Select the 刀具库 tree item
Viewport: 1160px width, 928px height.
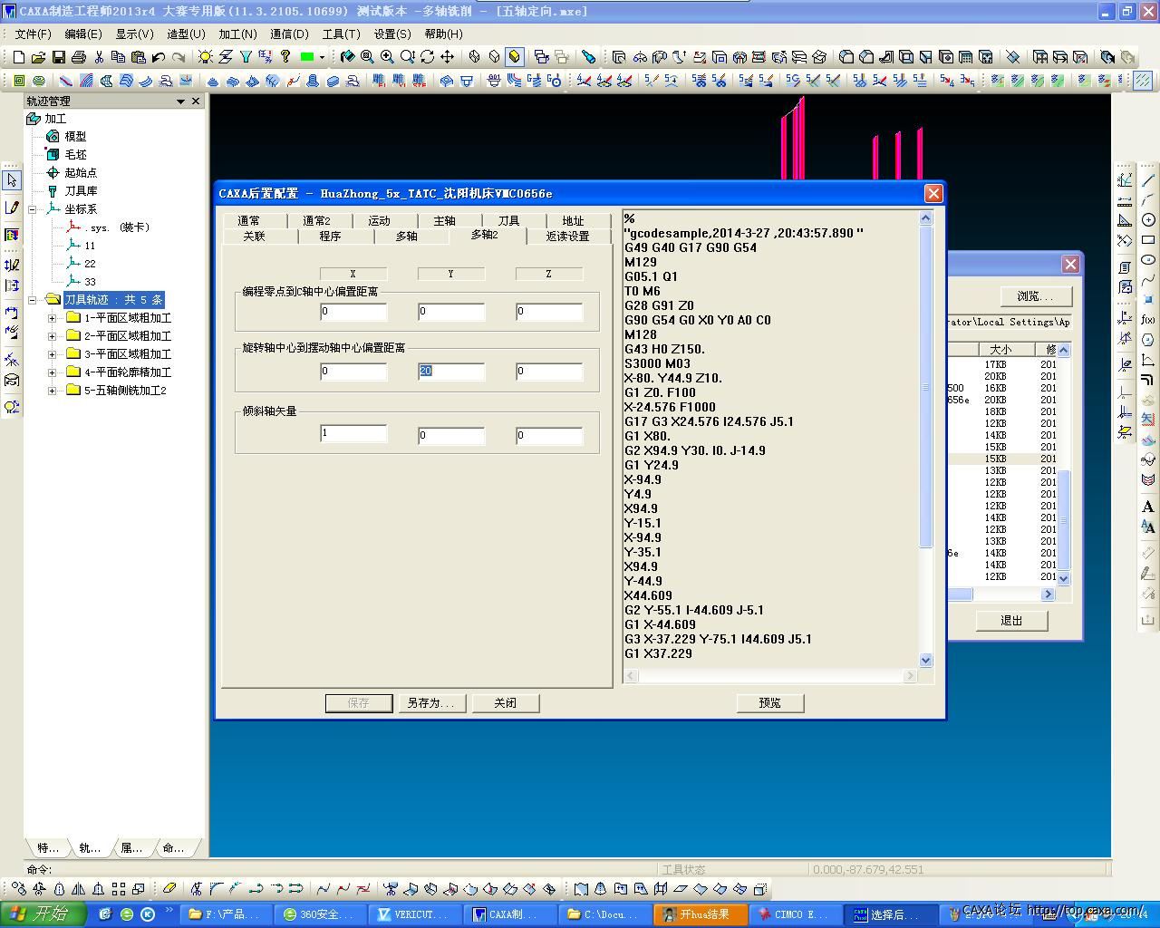point(81,191)
